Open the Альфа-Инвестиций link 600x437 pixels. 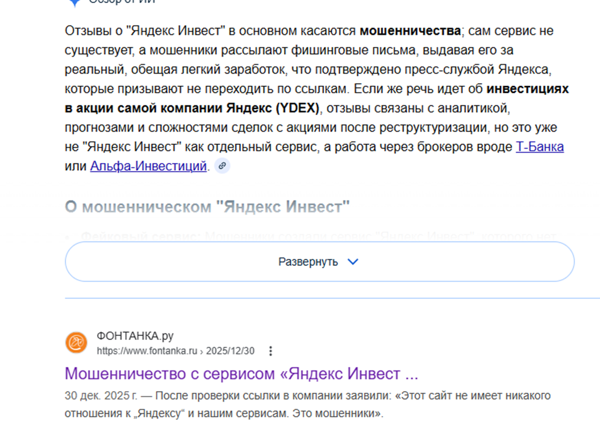(148, 166)
